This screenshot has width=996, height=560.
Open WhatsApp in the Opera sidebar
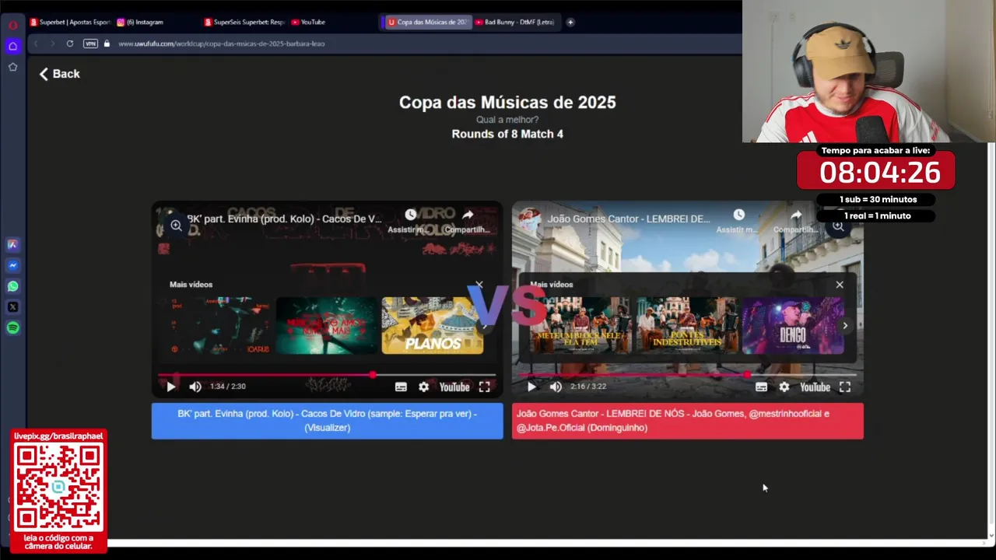coord(12,286)
